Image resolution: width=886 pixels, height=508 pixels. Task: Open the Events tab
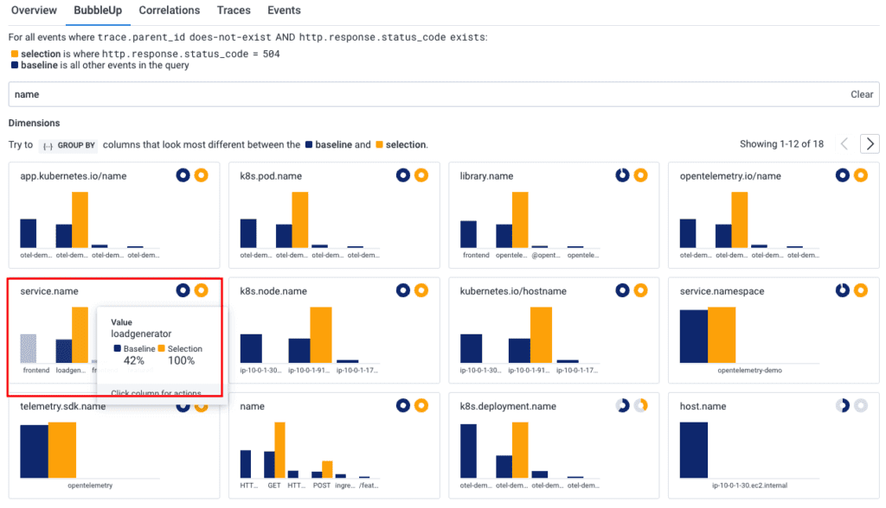(x=284, y=10)
